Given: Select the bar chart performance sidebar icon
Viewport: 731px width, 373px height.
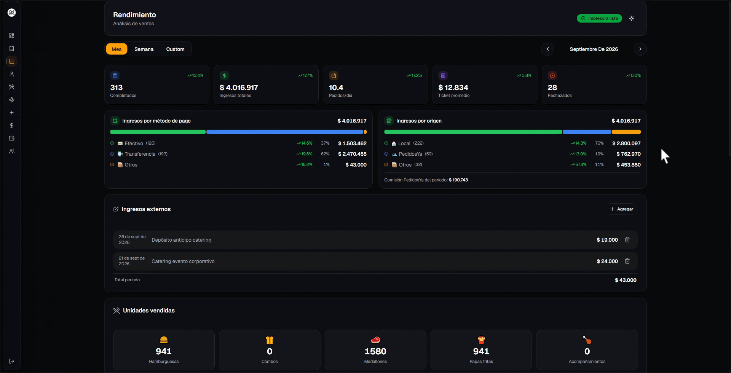Looking at the screenshot, I should [x=12, y=61].
